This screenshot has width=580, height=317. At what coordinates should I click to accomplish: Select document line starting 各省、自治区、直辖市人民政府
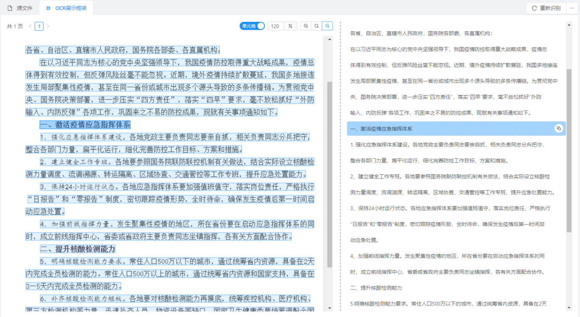pyautogui.click(x=123, y=50)
